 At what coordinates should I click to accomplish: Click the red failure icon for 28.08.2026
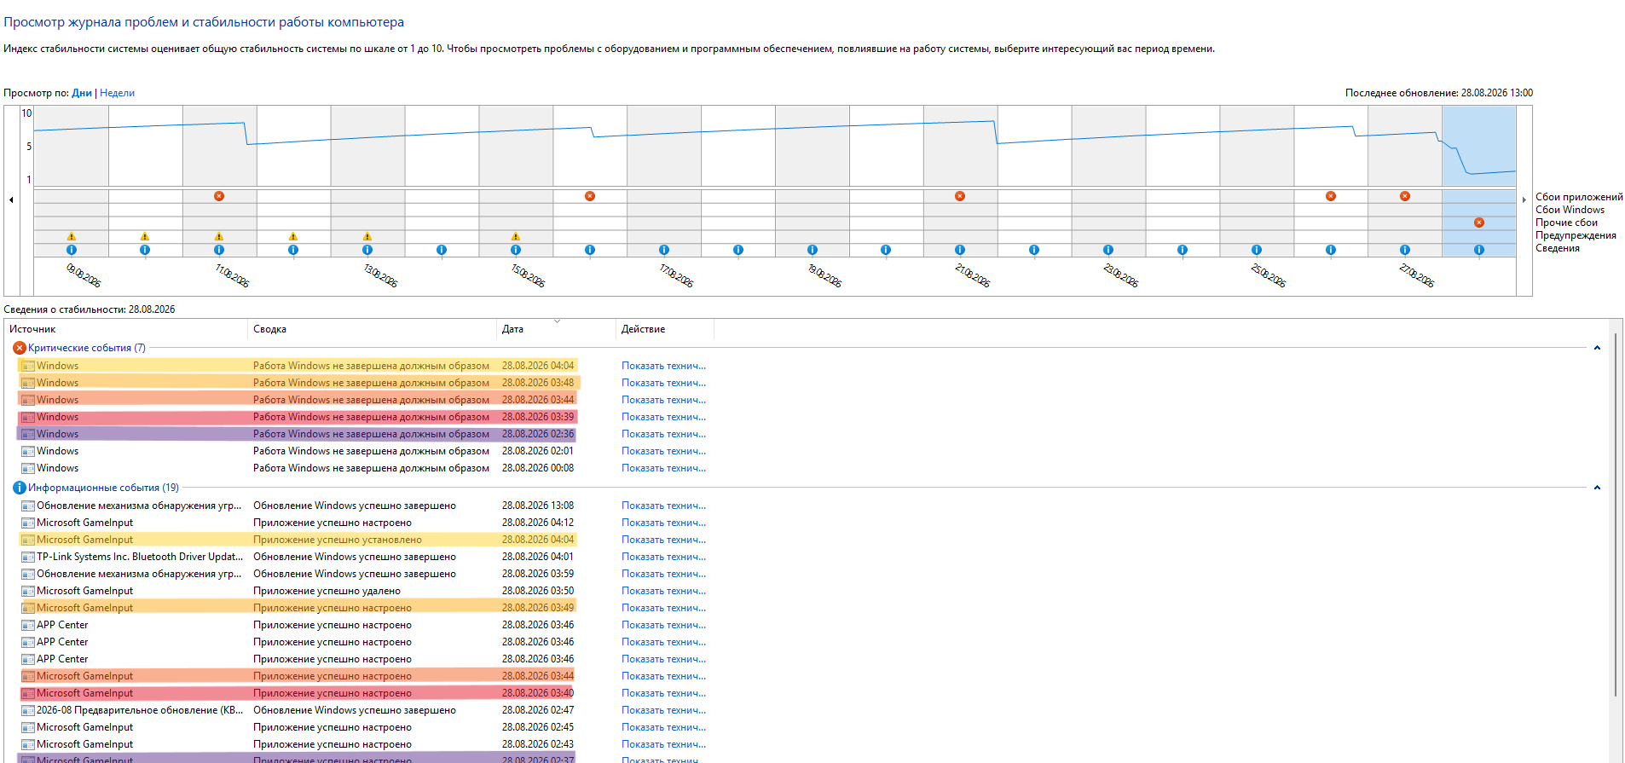coord(1479,223)
